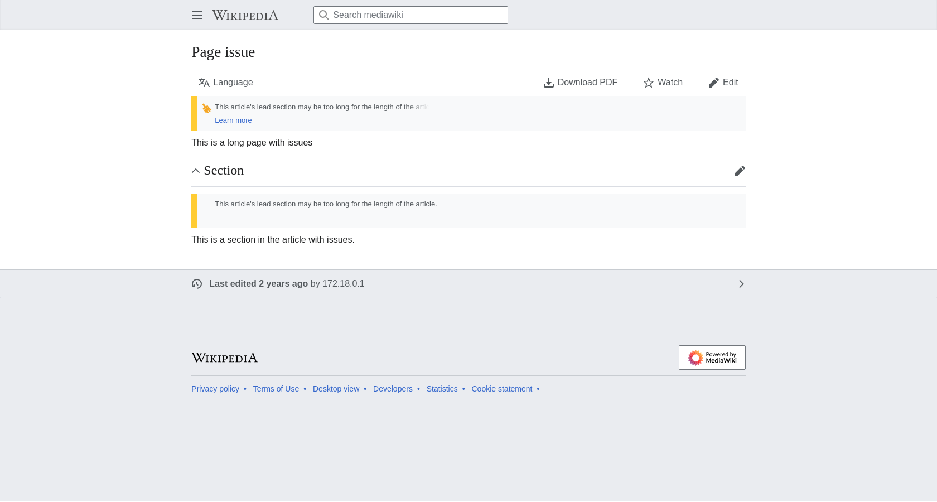Open last edited history arrow
937x502 pixels.
(x=741, y=284)
